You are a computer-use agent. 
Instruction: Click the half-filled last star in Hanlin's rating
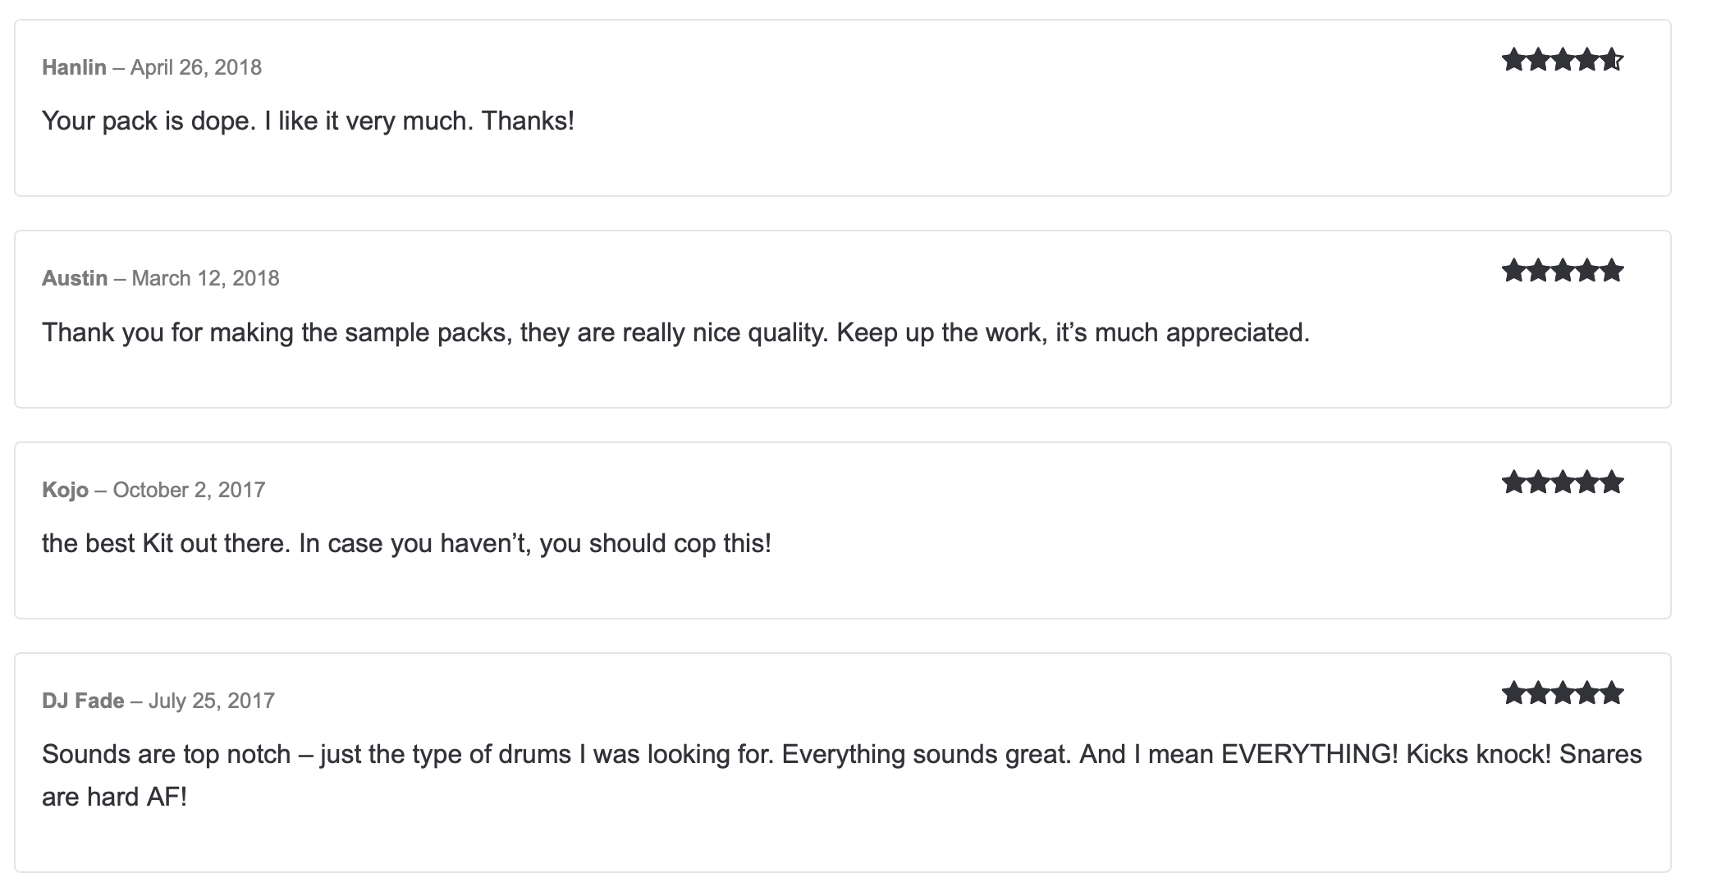[1612, 60]
